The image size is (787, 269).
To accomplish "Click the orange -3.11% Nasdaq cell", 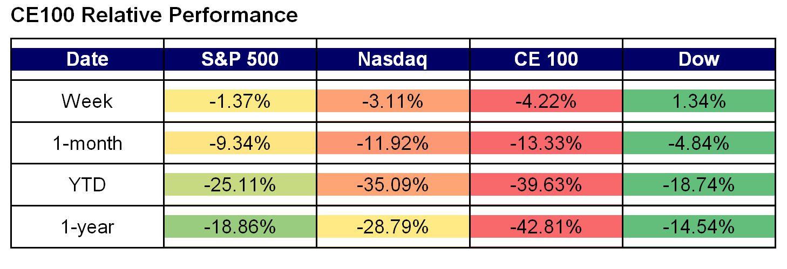I will pyautogui.click(x=392, y=101).
